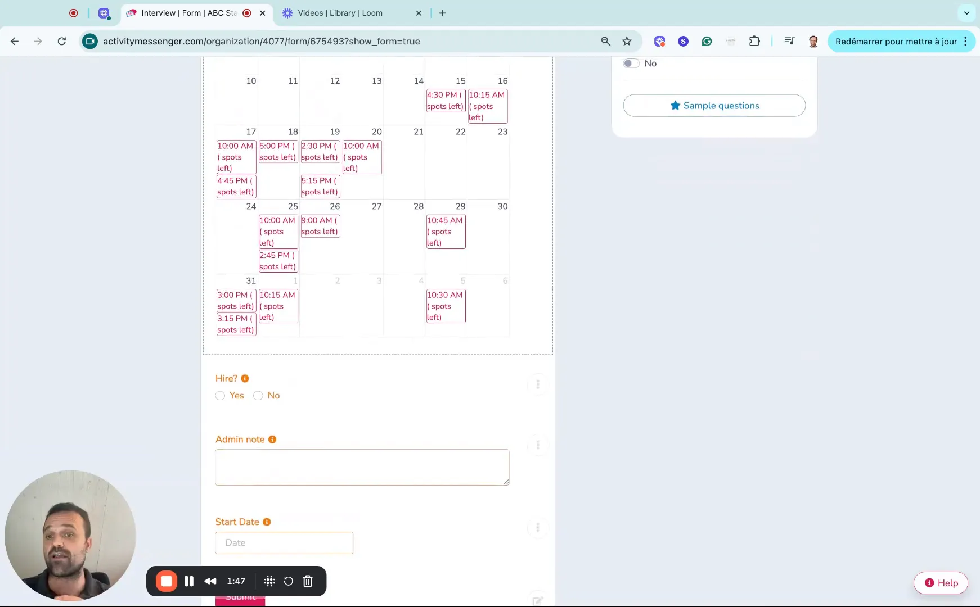
Task: Open the browser extensions puzzle menu
Action: pos(754,41)
